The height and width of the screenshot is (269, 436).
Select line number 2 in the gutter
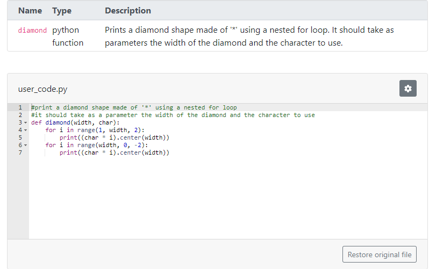[20, 115]
